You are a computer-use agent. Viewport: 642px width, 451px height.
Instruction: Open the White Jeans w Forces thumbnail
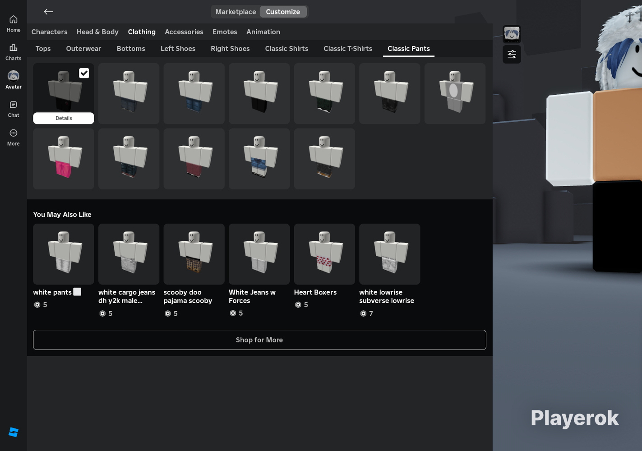pyautogui.click(x=259, y=254)
